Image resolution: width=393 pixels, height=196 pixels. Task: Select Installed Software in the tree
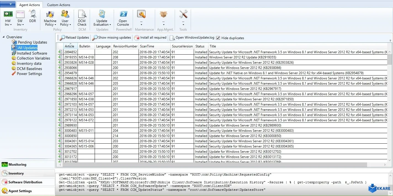[32, 53]
